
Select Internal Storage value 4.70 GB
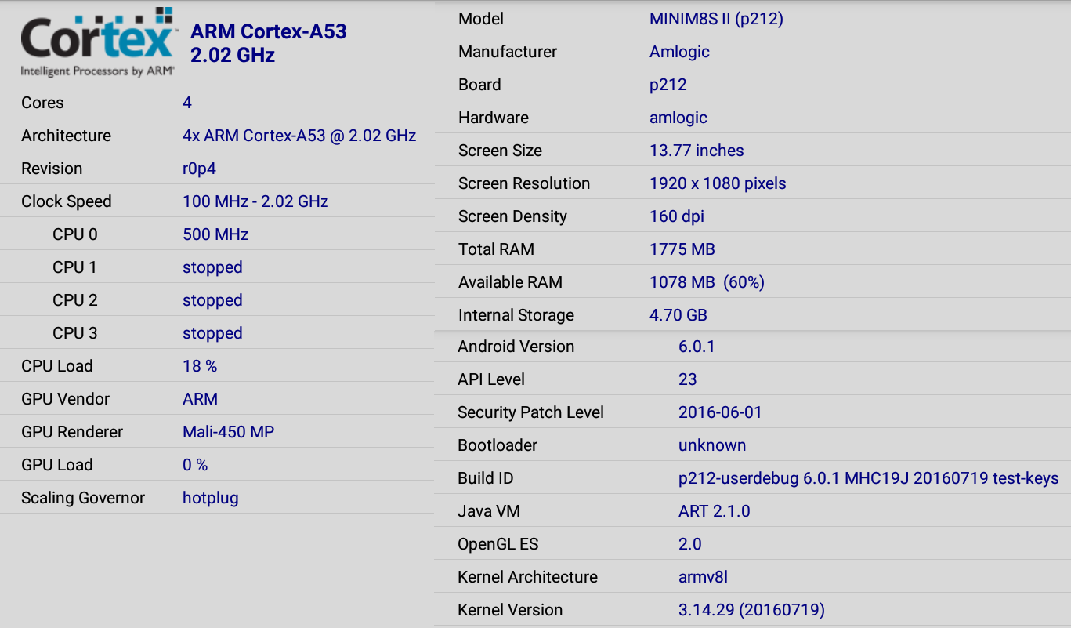click(678, 315)
